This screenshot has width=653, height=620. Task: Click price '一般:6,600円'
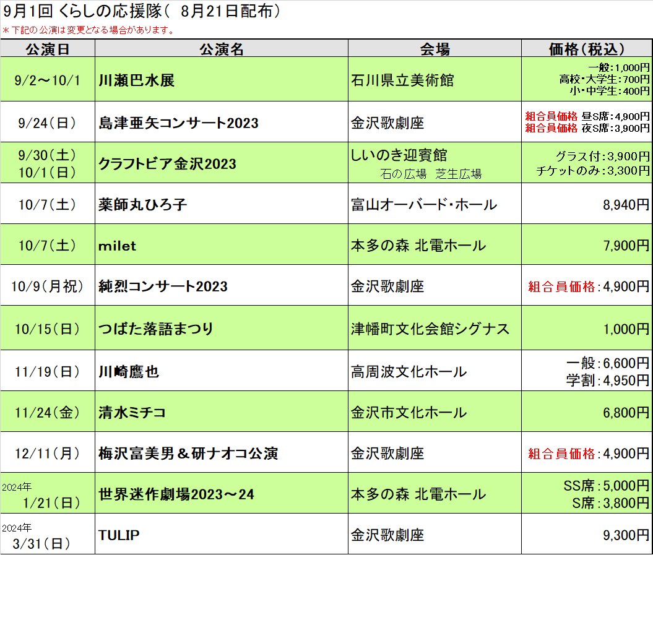pyautogui.click(x=608, y=363)
